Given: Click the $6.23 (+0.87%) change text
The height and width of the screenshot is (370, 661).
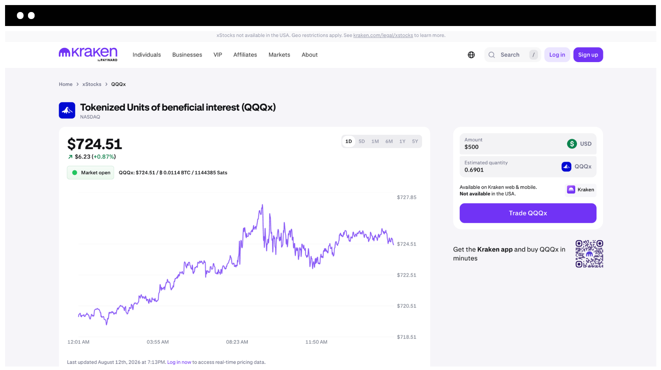Looking at the screenshot, I should pyautogui.click(x=95, y=157).
